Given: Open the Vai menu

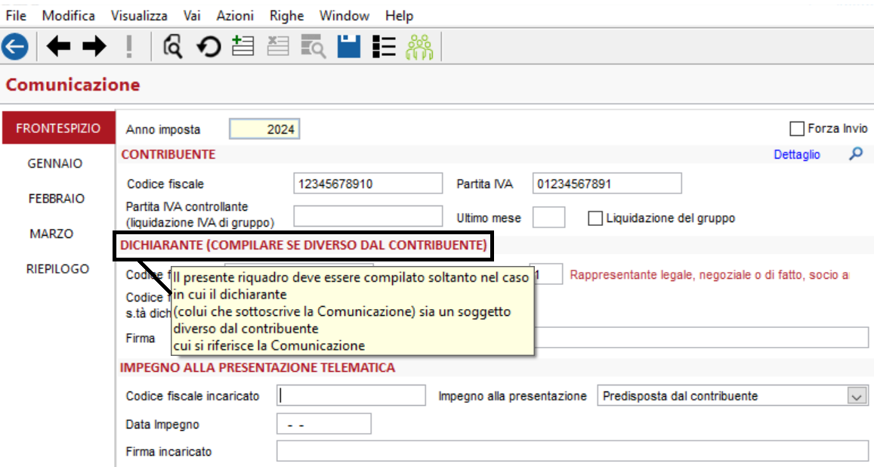Looking at the screenshot, I should pos(192,16).
